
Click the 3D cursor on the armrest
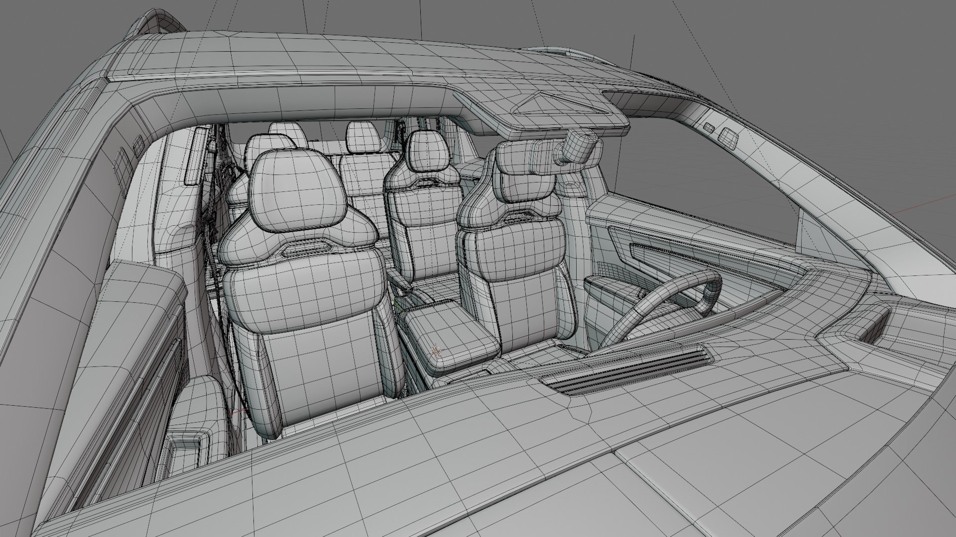click(437, 352)
